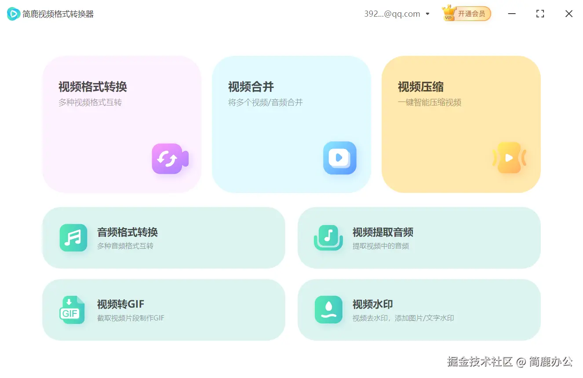Open the 视频提取音频 feature
This screenshot has height=378, width=583.
coord(419,238)
